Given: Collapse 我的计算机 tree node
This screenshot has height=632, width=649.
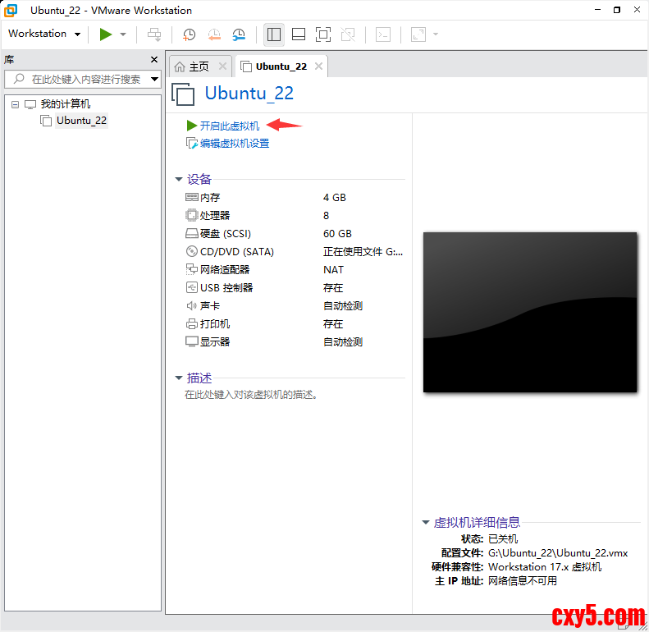Looking at the screenshot, I should (x=16, y=105).
